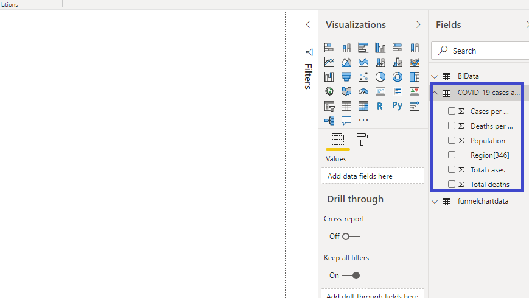
Task: Select the Donut chart visualization
Action: (398, 77)
